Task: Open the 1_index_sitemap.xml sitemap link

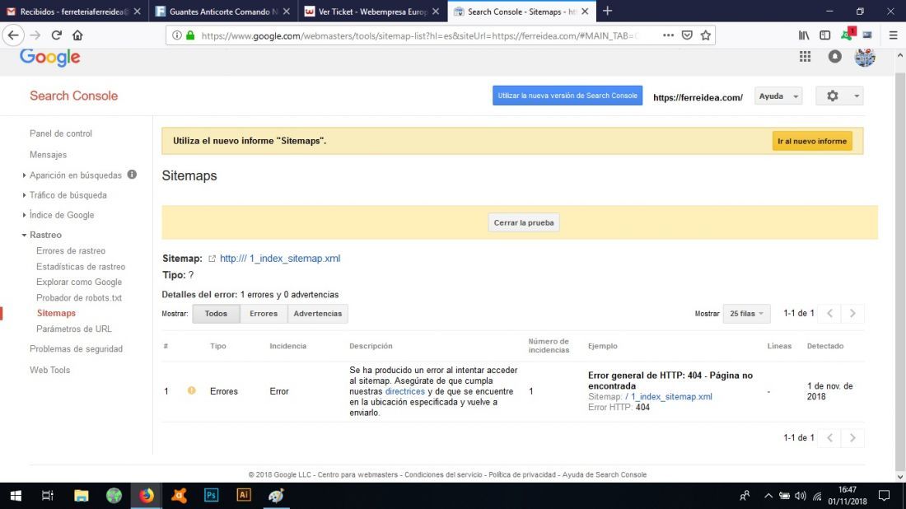Action: (280, 259)
